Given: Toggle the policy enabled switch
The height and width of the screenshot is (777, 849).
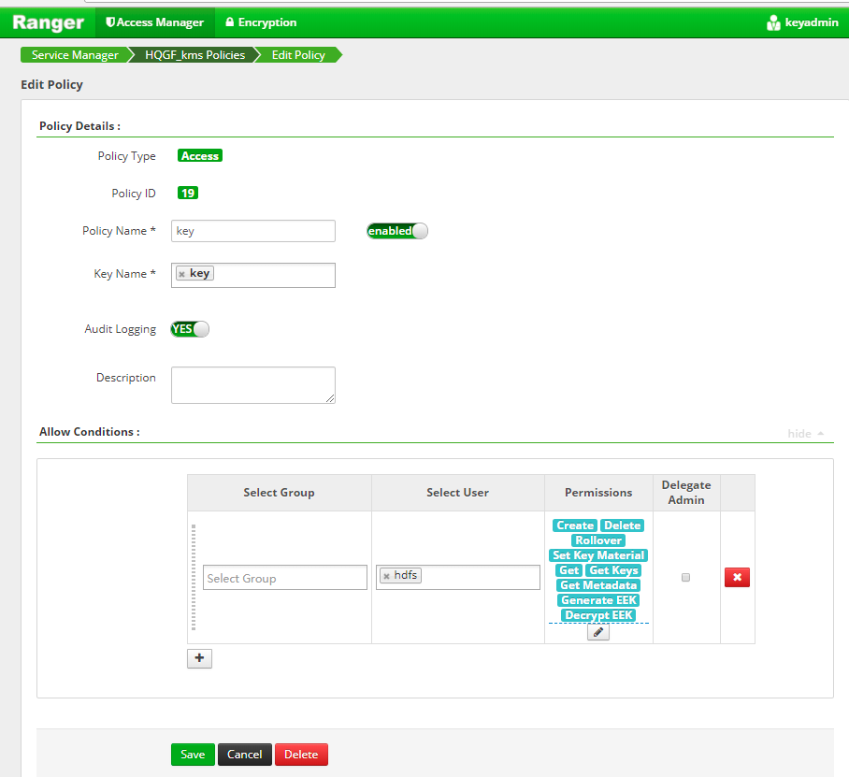Looking at the screenshot, I should point(396,231).
